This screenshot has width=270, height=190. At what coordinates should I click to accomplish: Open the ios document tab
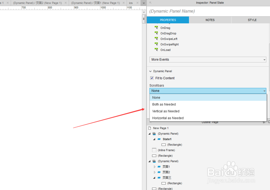[x=131, y=3]
